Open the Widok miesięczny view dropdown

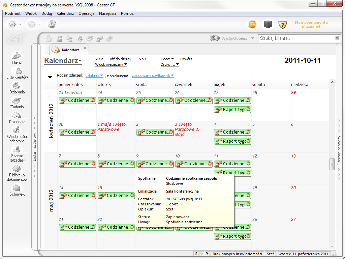tap(111, 64)
